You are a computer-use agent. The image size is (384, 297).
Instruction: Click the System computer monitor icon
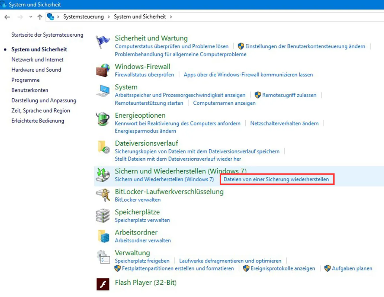click(x=103, y=91)
